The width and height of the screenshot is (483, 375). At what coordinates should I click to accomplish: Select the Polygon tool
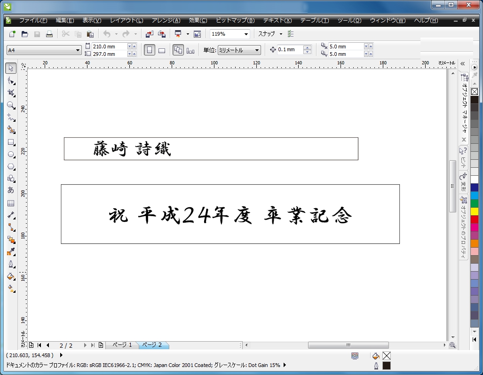tap(11, 166)
